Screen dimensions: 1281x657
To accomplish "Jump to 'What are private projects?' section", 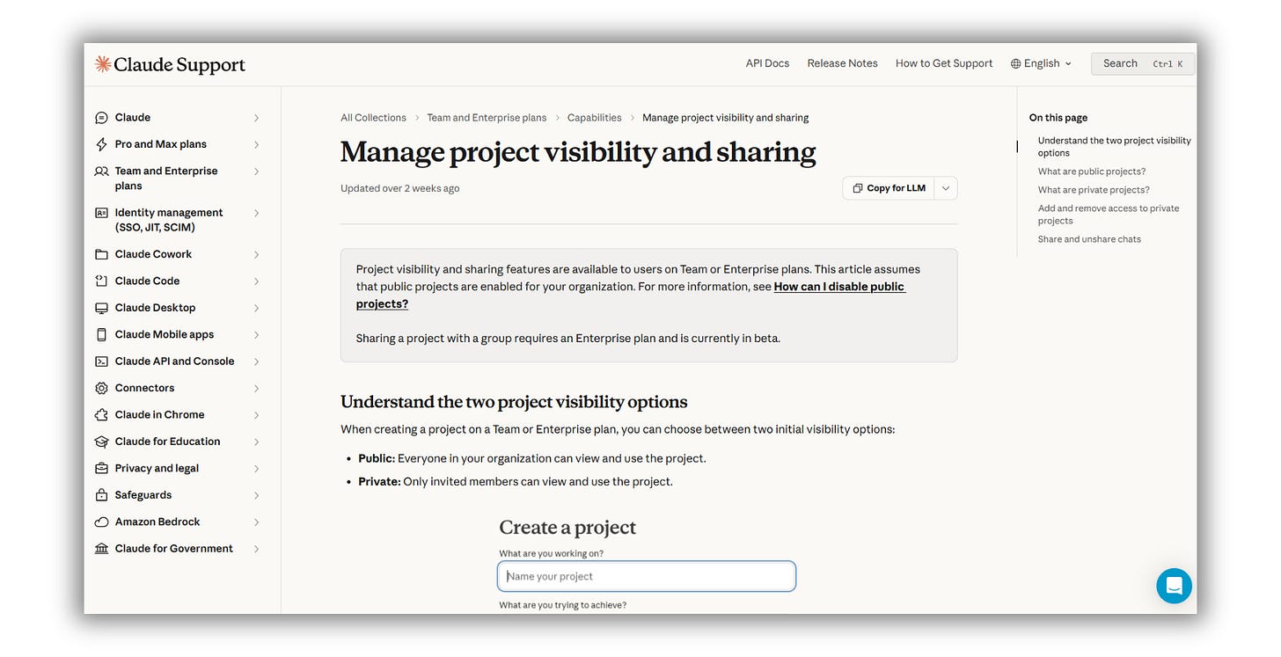I will click(x=1094, y=190).
